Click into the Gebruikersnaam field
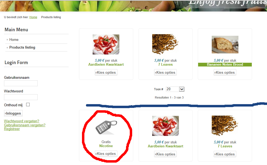 point(21,83)
